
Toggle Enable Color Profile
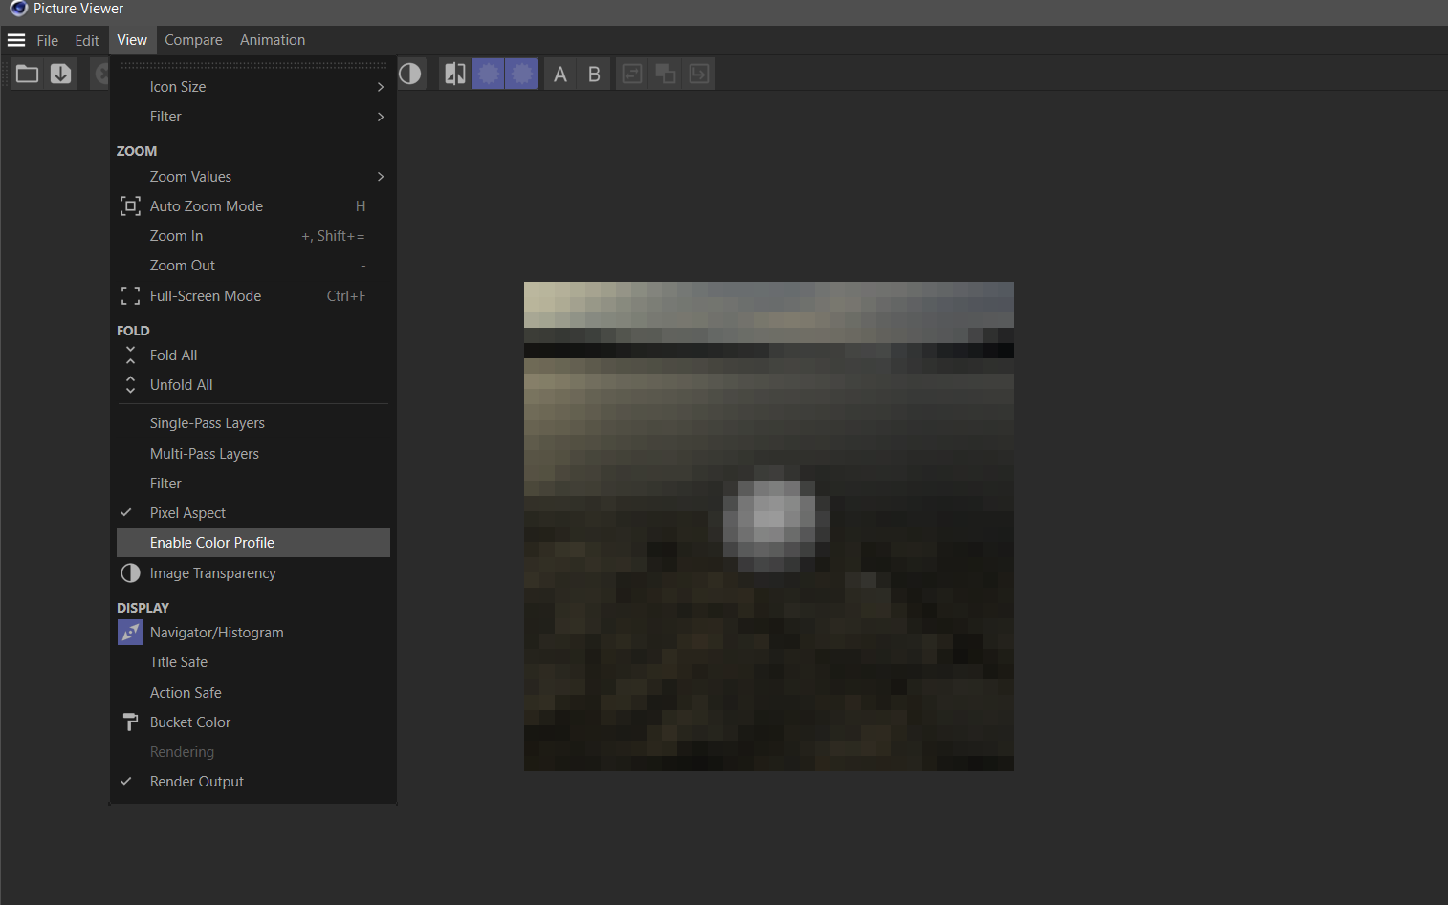click(253, 543)
